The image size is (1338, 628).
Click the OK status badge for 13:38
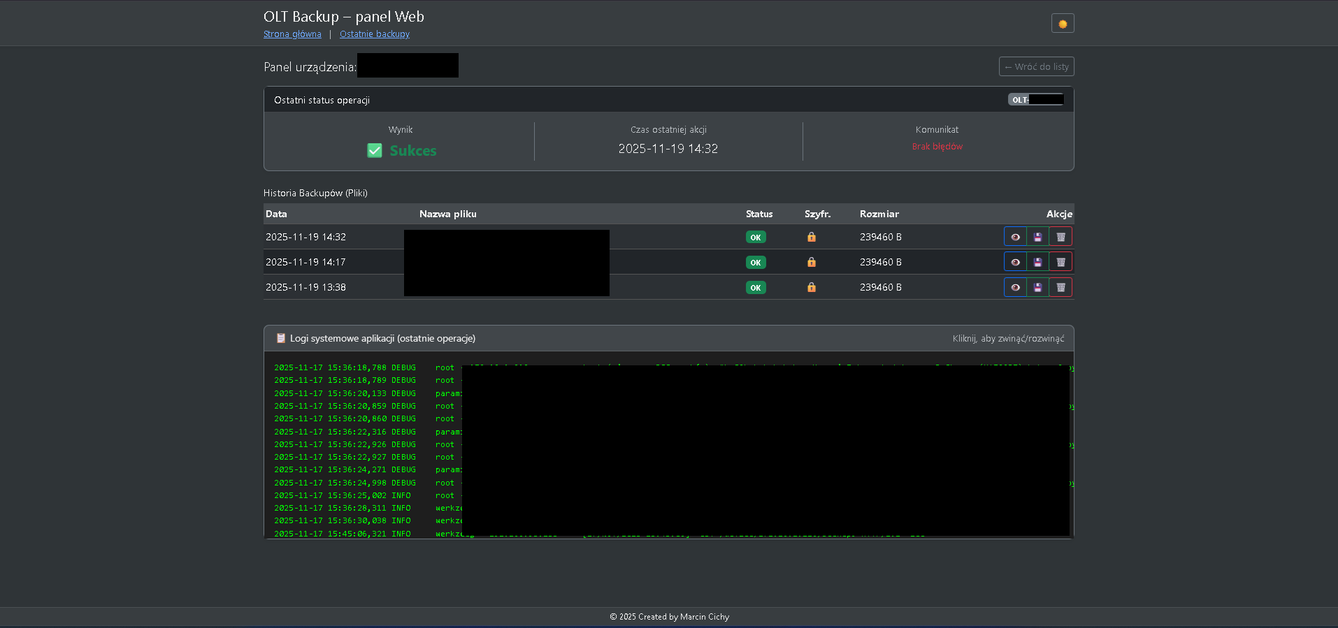click(756, 287)
